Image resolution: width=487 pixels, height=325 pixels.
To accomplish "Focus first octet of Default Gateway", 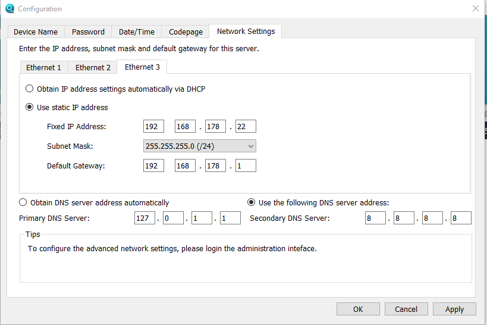I will (x=153, y=165).
